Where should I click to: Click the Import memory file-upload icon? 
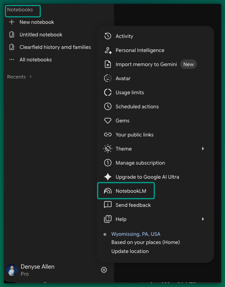[108, 64]
